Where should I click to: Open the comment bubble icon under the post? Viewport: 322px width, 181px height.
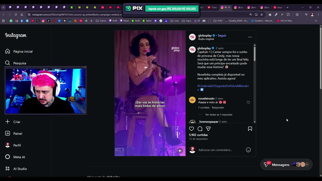(200, 129)
